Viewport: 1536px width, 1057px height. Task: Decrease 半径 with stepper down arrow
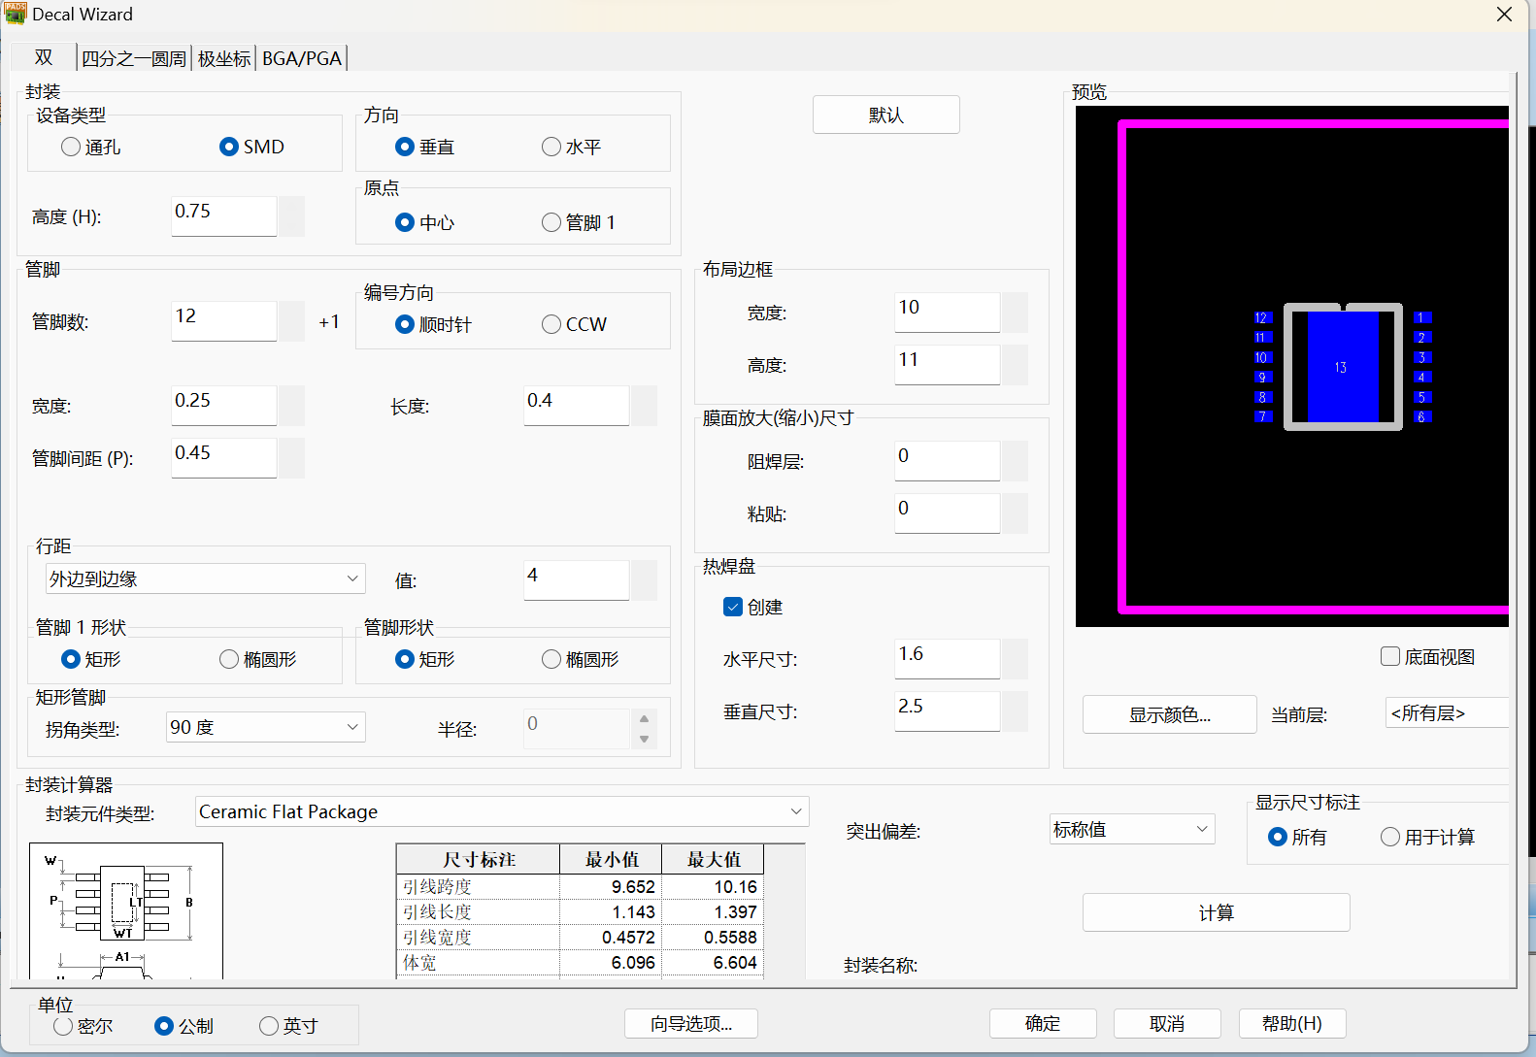644,739
